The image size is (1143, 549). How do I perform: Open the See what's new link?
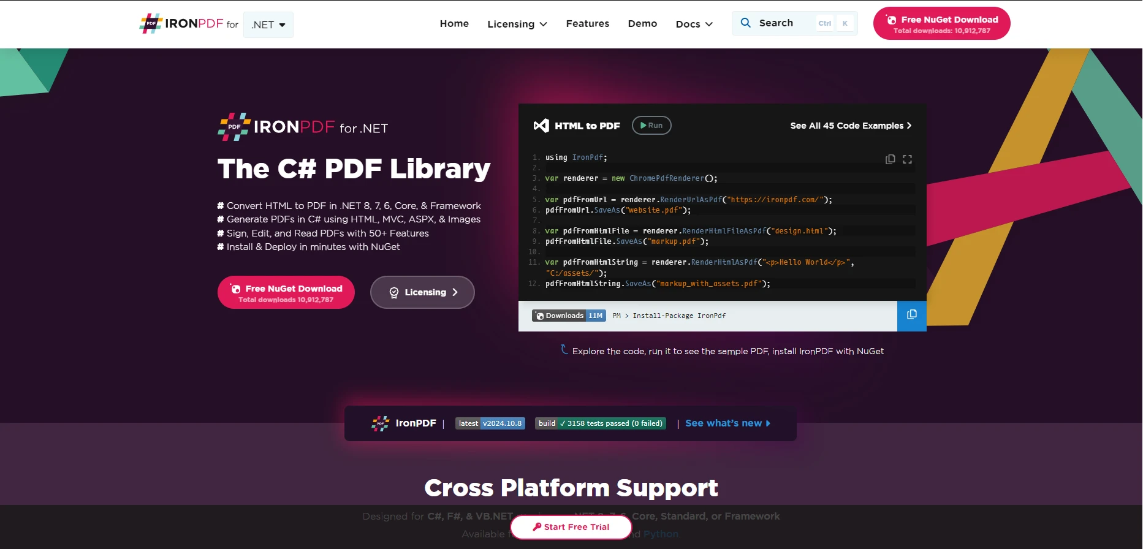[727, 423]
